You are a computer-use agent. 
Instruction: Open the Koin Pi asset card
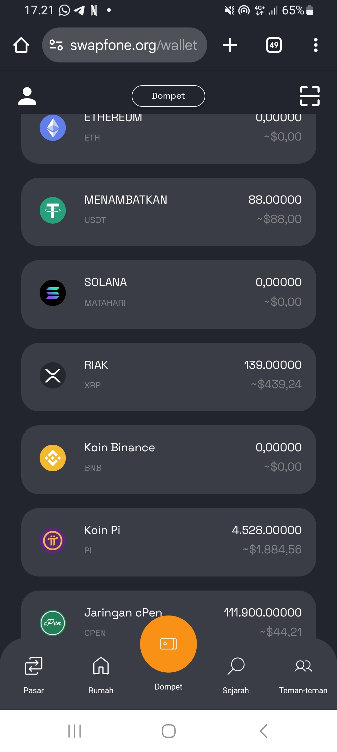(x=168, y=542)
